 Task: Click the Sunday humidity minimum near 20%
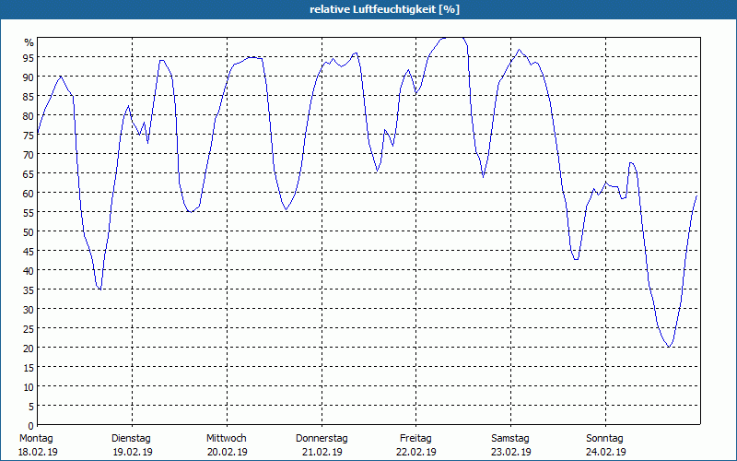click(x=669, y=347)
